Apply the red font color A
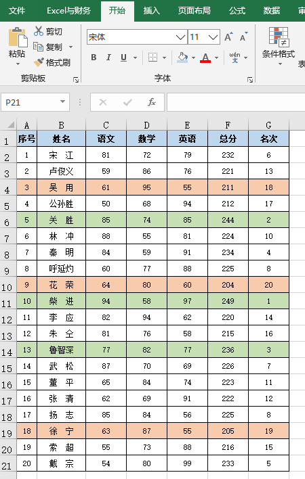 point(205,57)
